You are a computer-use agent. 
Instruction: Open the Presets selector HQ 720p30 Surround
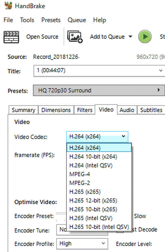[99, 90]
